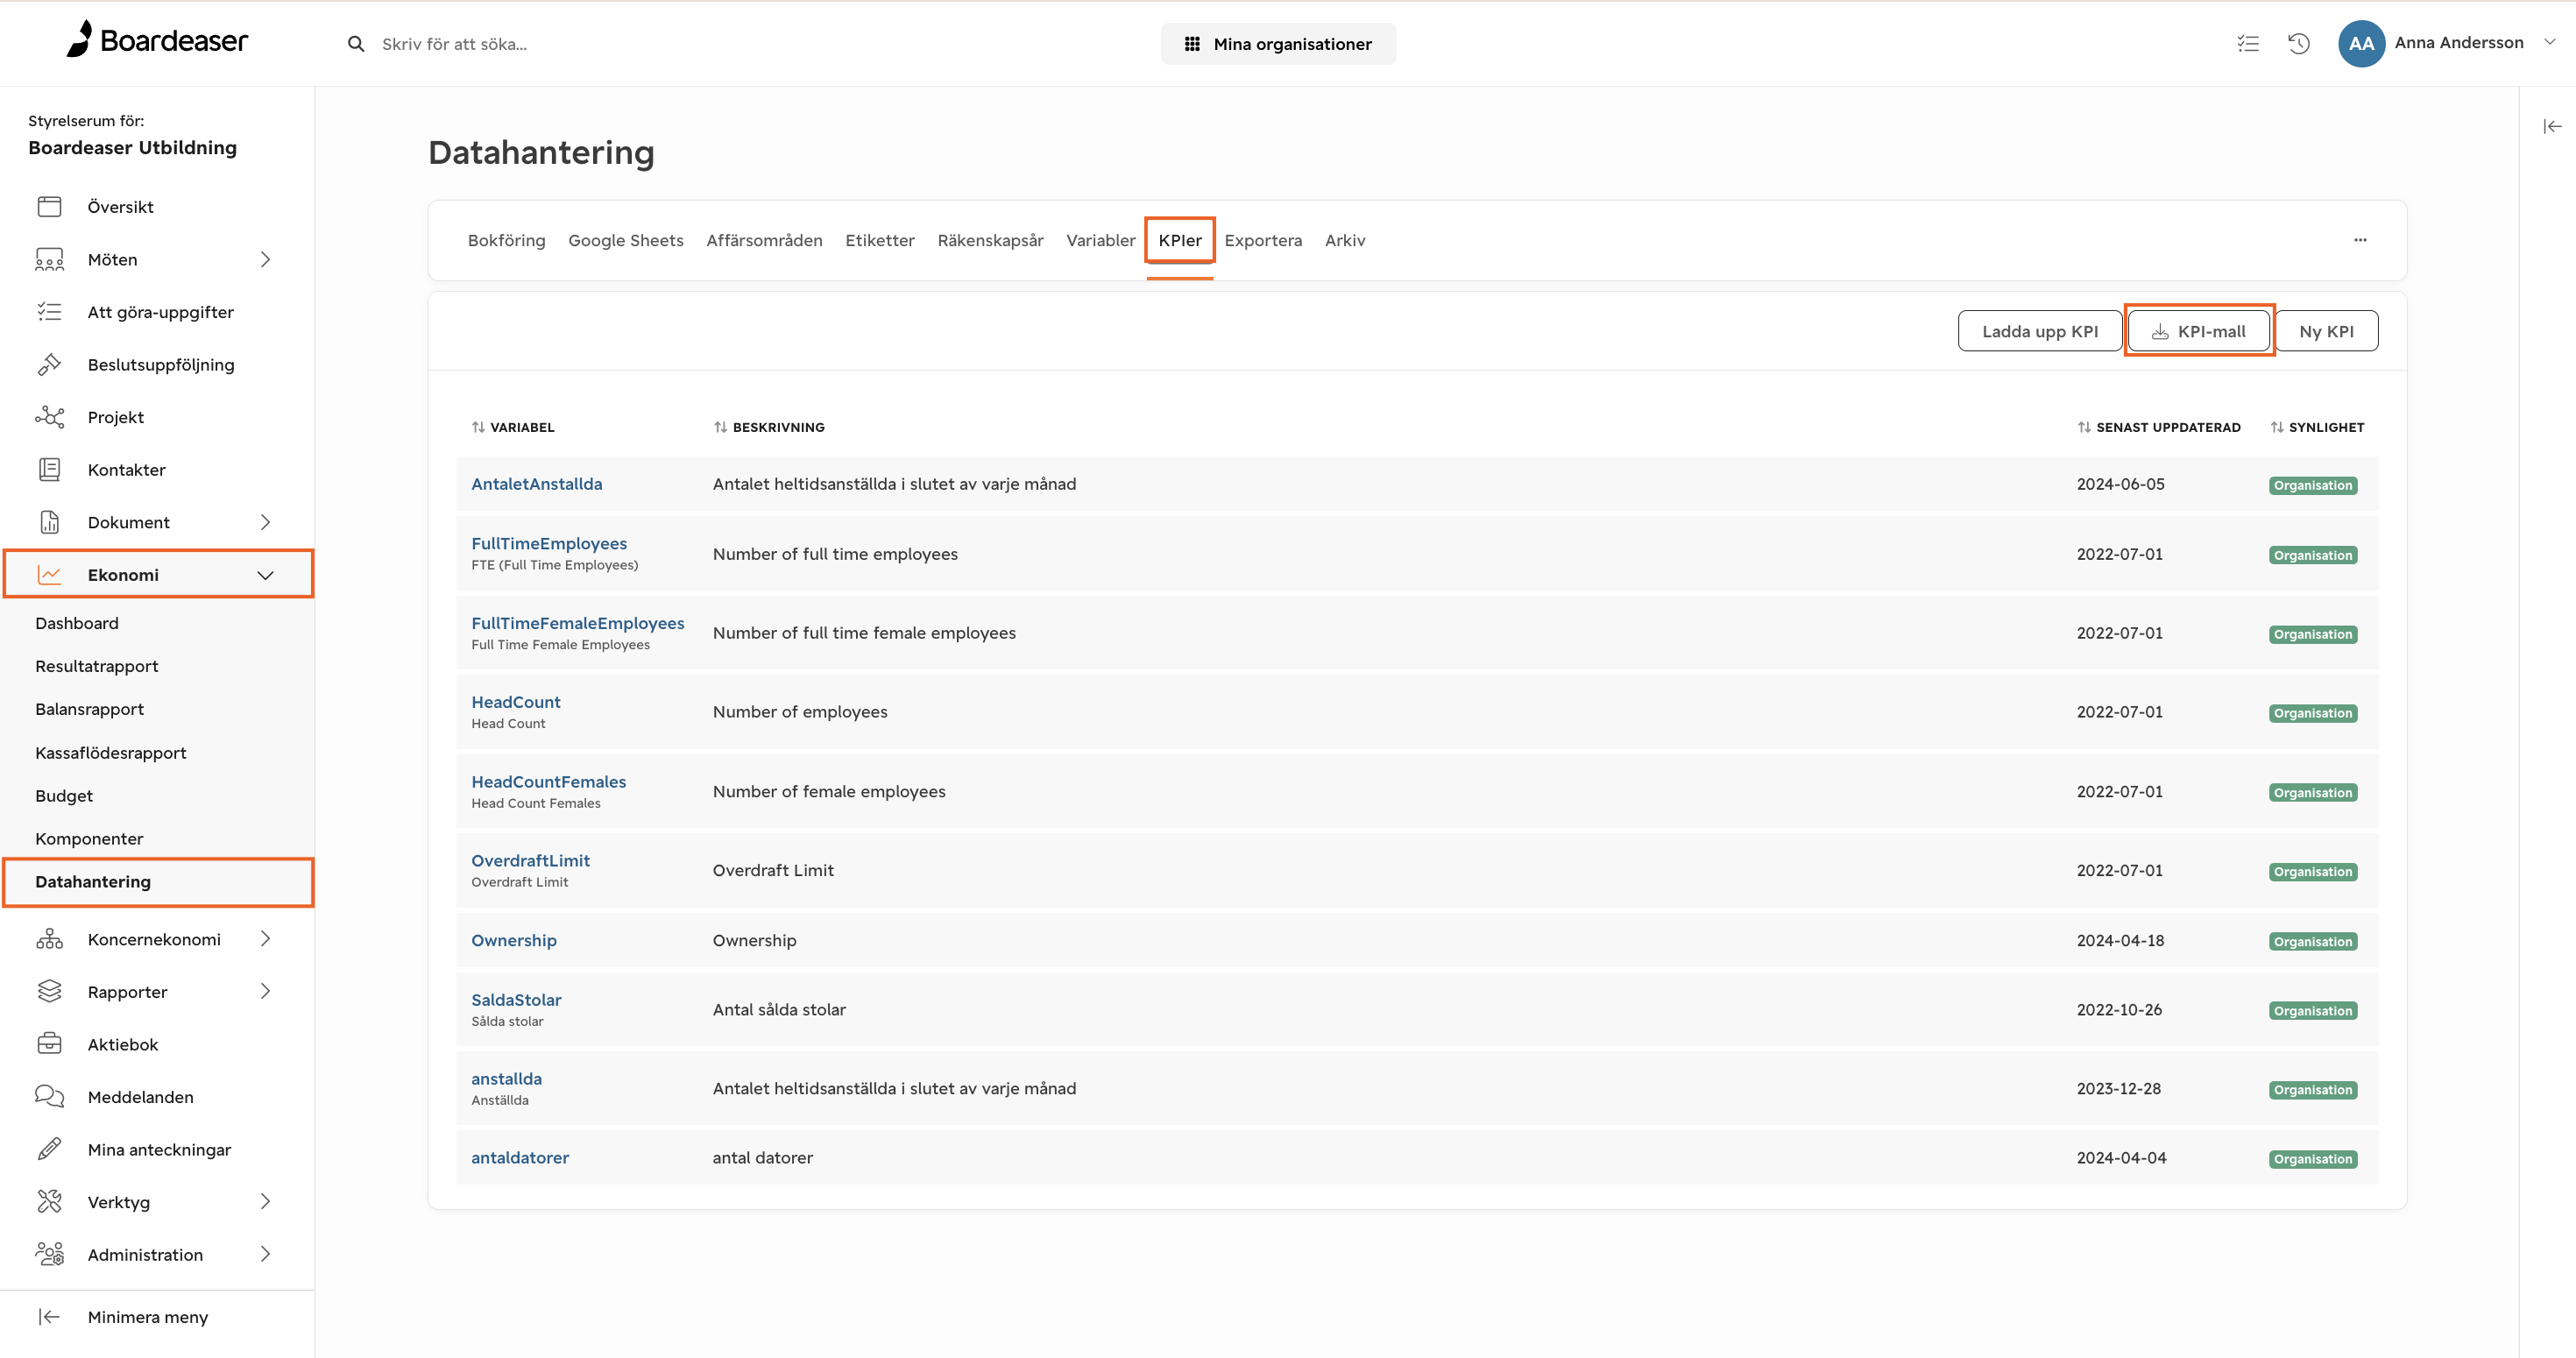Click the Ladda upp KPI button
This screenshot has height=1358, width=2576.
tap(2040, 332)
